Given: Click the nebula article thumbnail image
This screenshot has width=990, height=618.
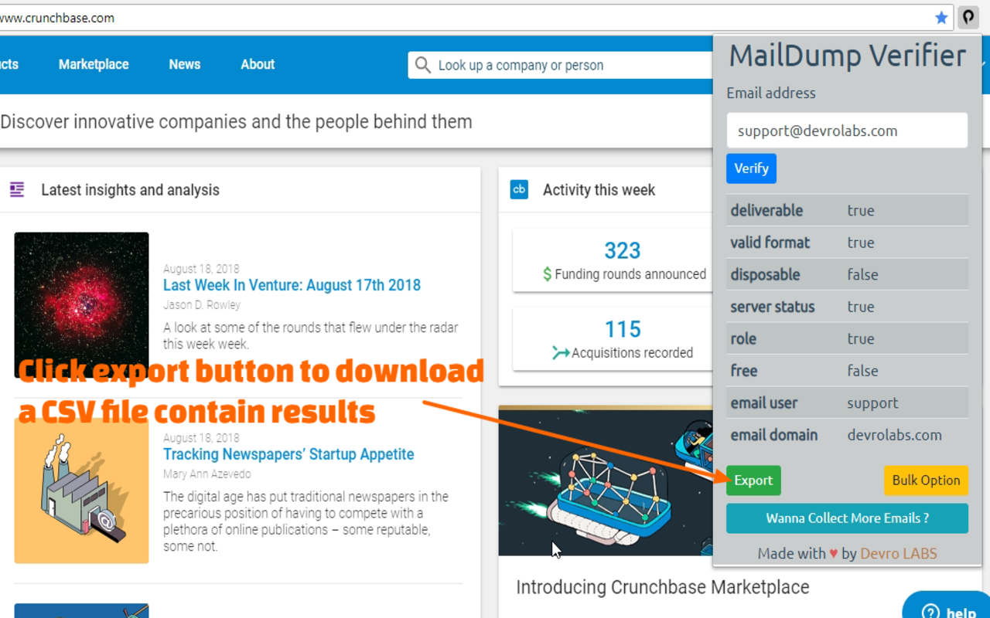Looking at the screenshot, I should (81, 305).
